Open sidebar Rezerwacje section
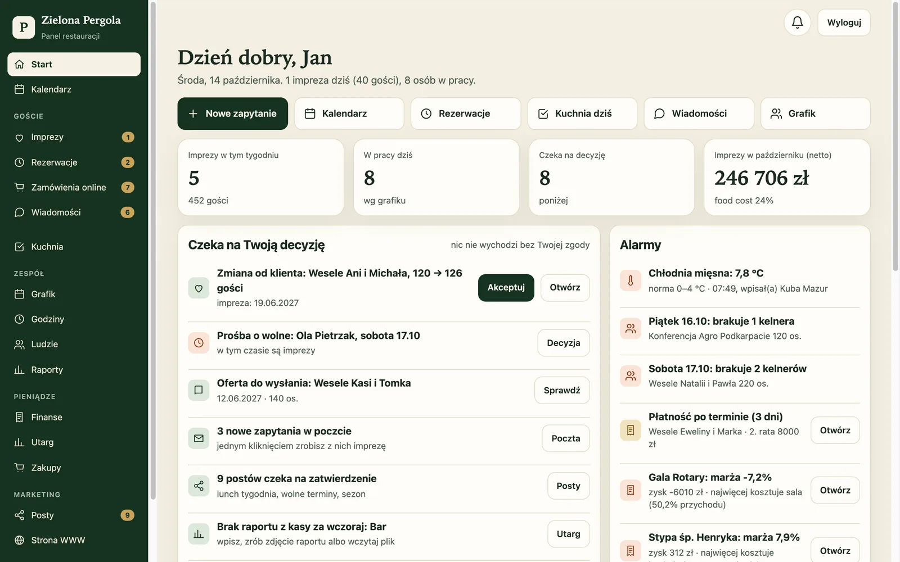900x562 pixels. click(x=74, y=162)
